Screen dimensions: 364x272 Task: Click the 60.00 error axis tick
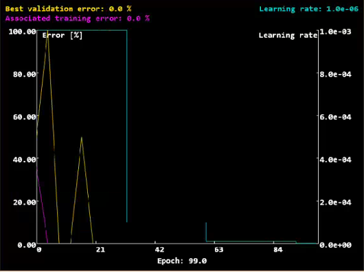click(x=25, y=117)
